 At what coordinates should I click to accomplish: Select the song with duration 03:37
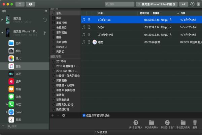tap(141, 27)
